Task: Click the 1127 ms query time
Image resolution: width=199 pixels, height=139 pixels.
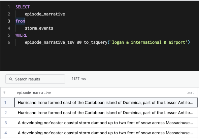Action: (79, 79)
